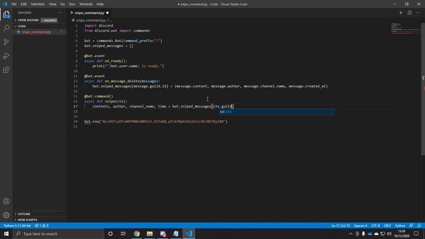Screen dimensions: 425x239
Task: Click the microphone tray icon
Action: tap(363, 234)
